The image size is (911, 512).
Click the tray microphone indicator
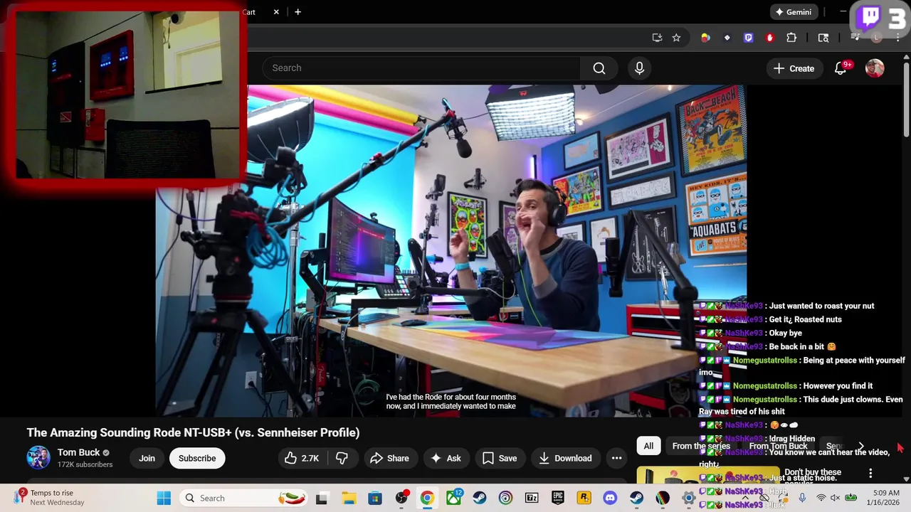click(x=802, y=498)
